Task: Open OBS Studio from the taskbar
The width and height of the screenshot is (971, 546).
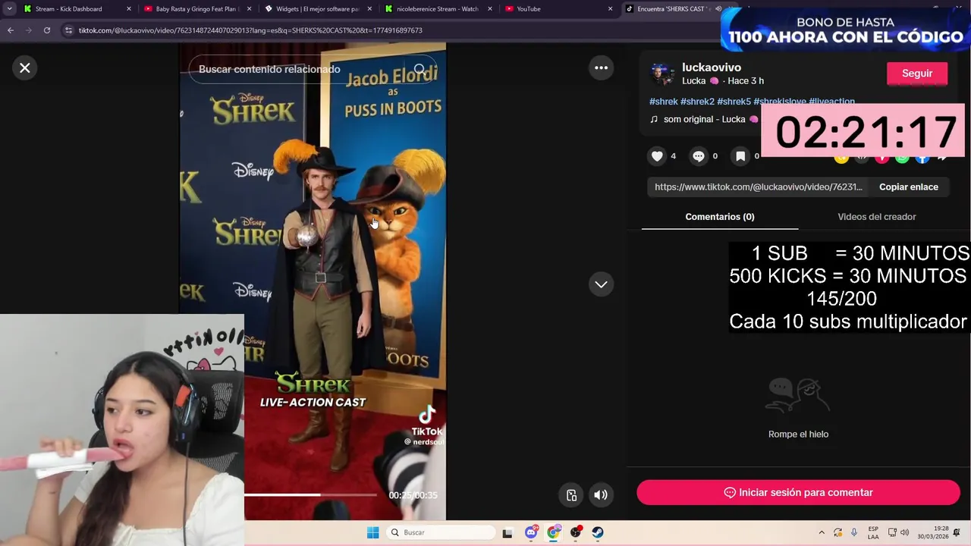Action: 576,532
